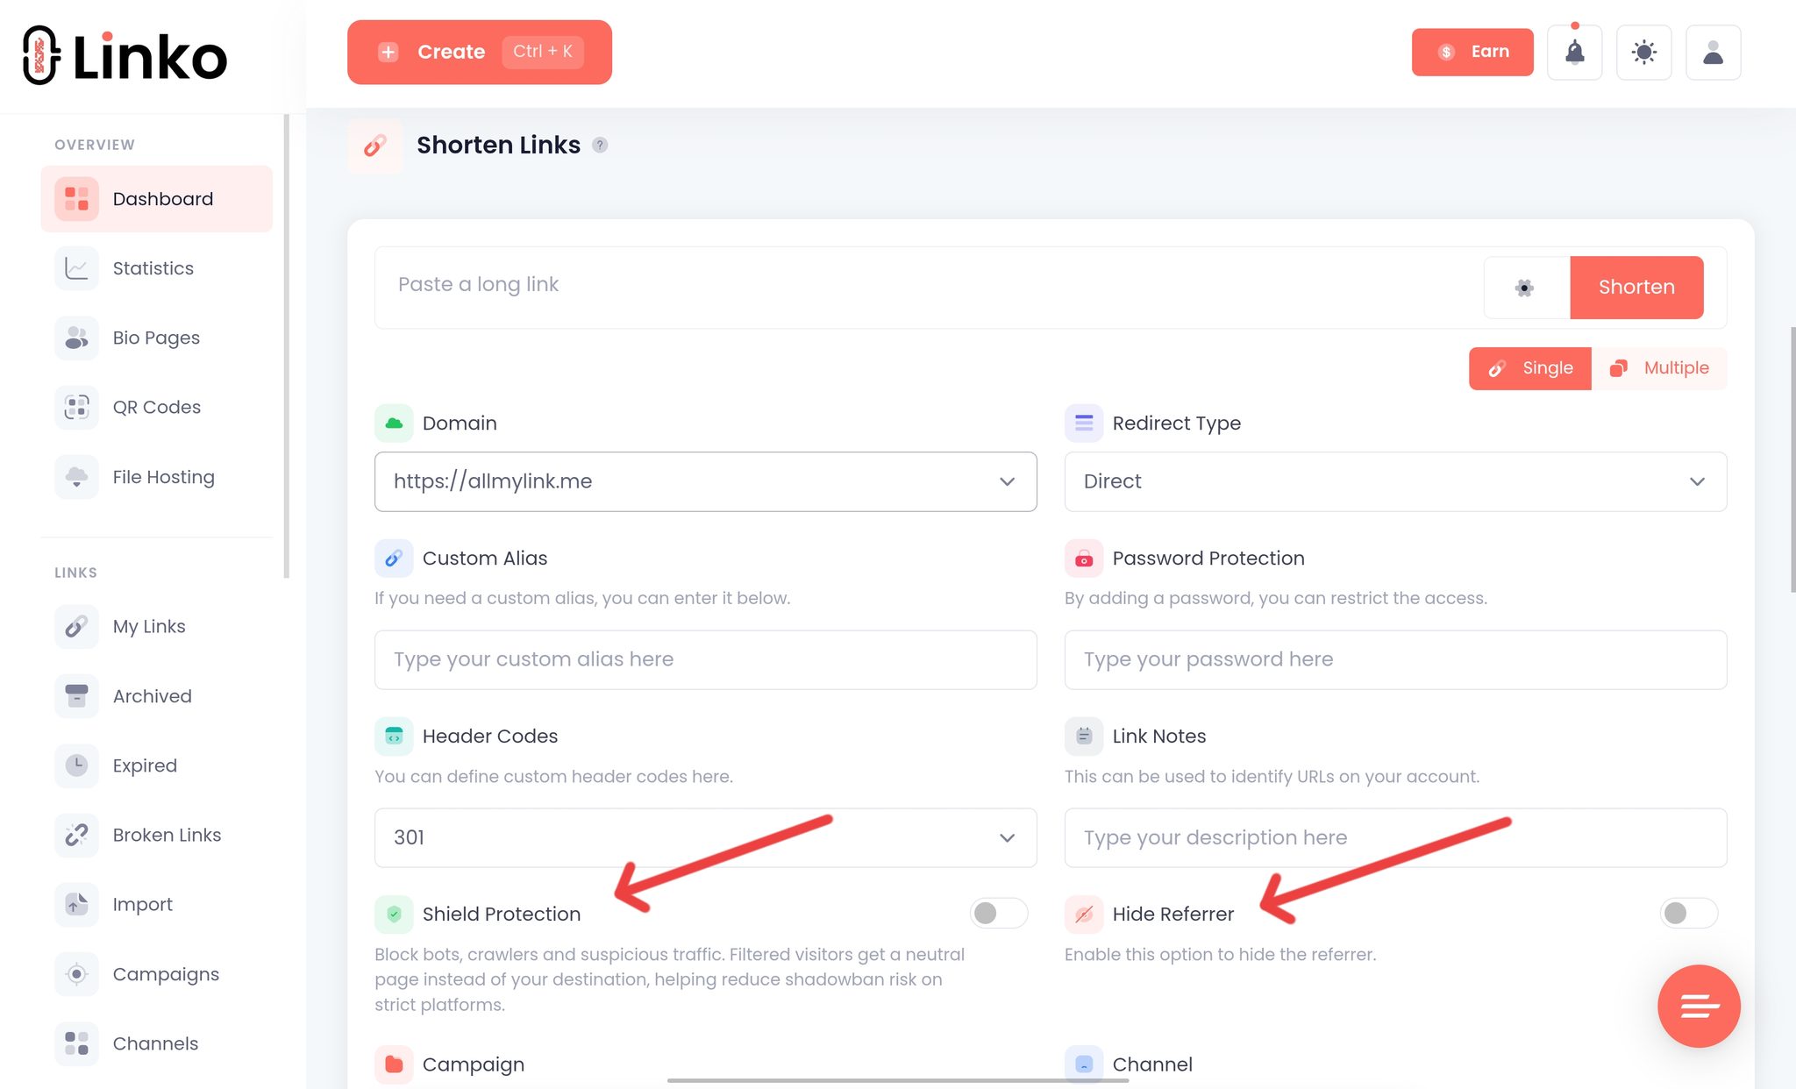Click the File Hosting cloud icon
This screenshot has width=1796, height=1089.
76,477
